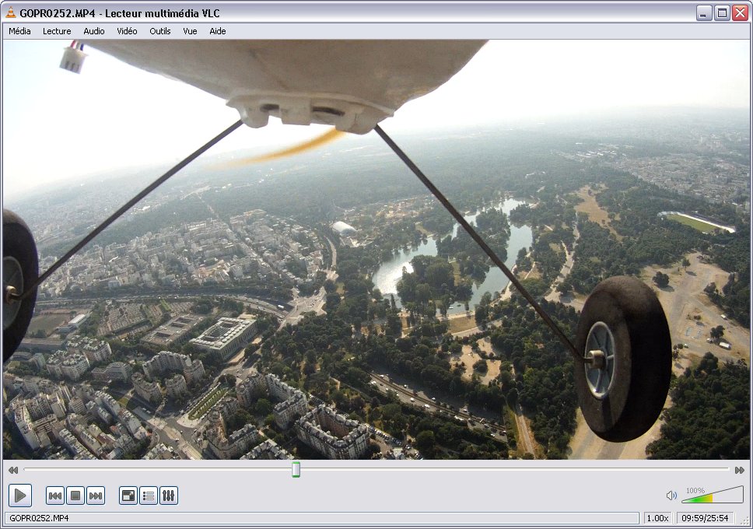Open the Média menu
The height and width of the screenshot is (529, 753).
(x=19, y=31)
